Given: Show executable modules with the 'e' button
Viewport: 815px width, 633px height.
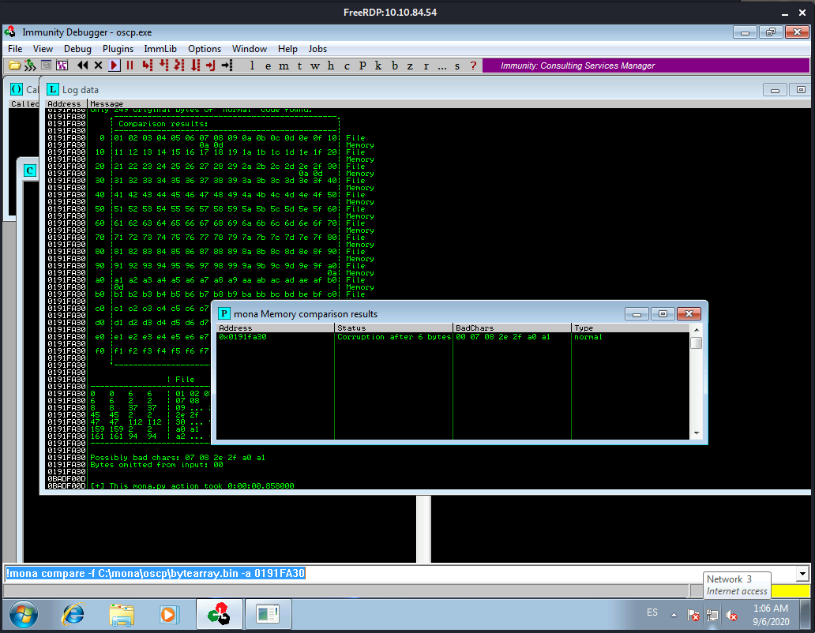Looking at the screenshot, I should coord(268,66).
